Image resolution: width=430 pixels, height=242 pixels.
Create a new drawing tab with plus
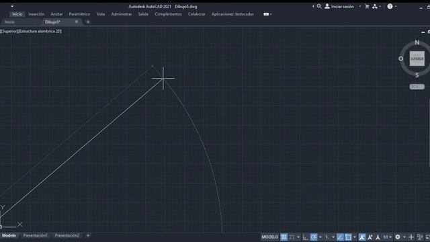88,22
